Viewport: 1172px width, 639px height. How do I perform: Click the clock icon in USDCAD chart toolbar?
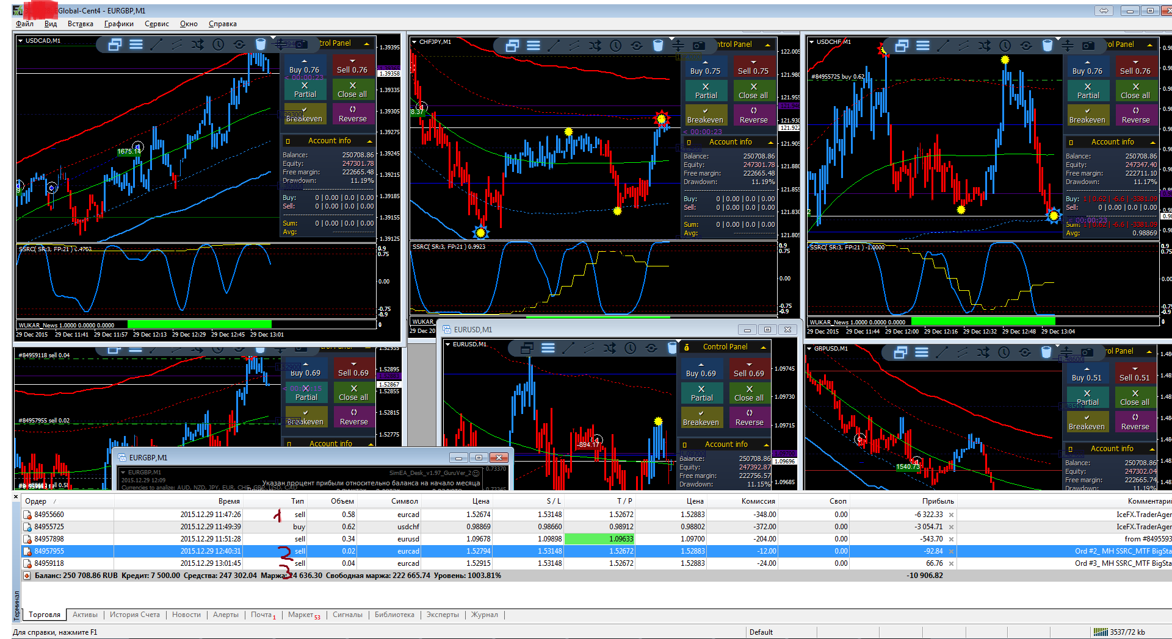pyautogui.click(x=219, y=45)
